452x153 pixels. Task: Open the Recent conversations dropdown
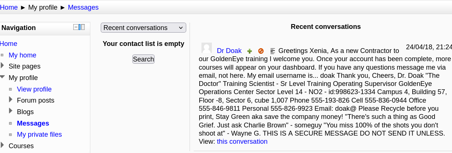pyautogui.click(x=143, y=28)
